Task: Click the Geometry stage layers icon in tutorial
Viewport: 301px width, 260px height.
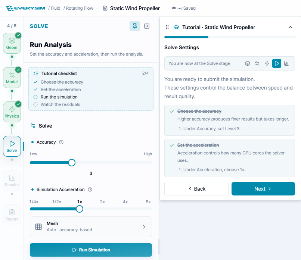Action: 248,63
